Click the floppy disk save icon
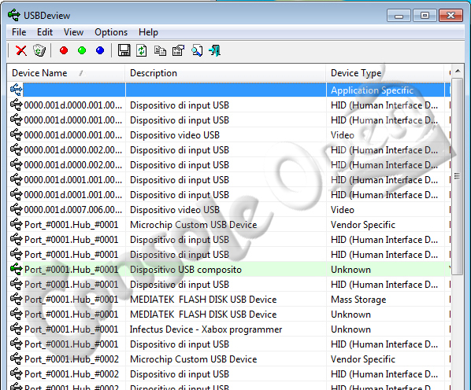 (124, 50)
